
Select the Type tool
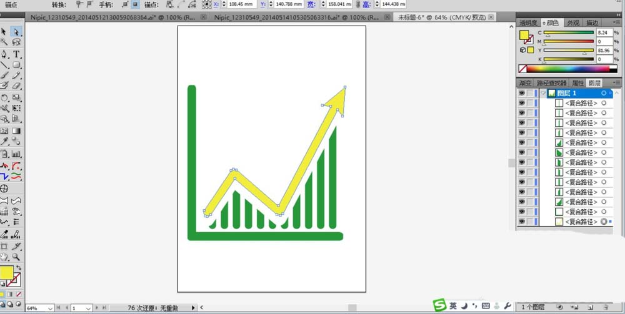tap(16, 54)
